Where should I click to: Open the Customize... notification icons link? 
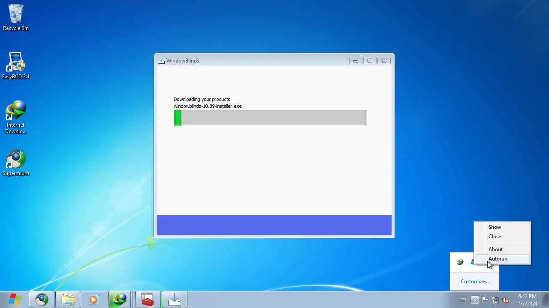click(474, 281)
